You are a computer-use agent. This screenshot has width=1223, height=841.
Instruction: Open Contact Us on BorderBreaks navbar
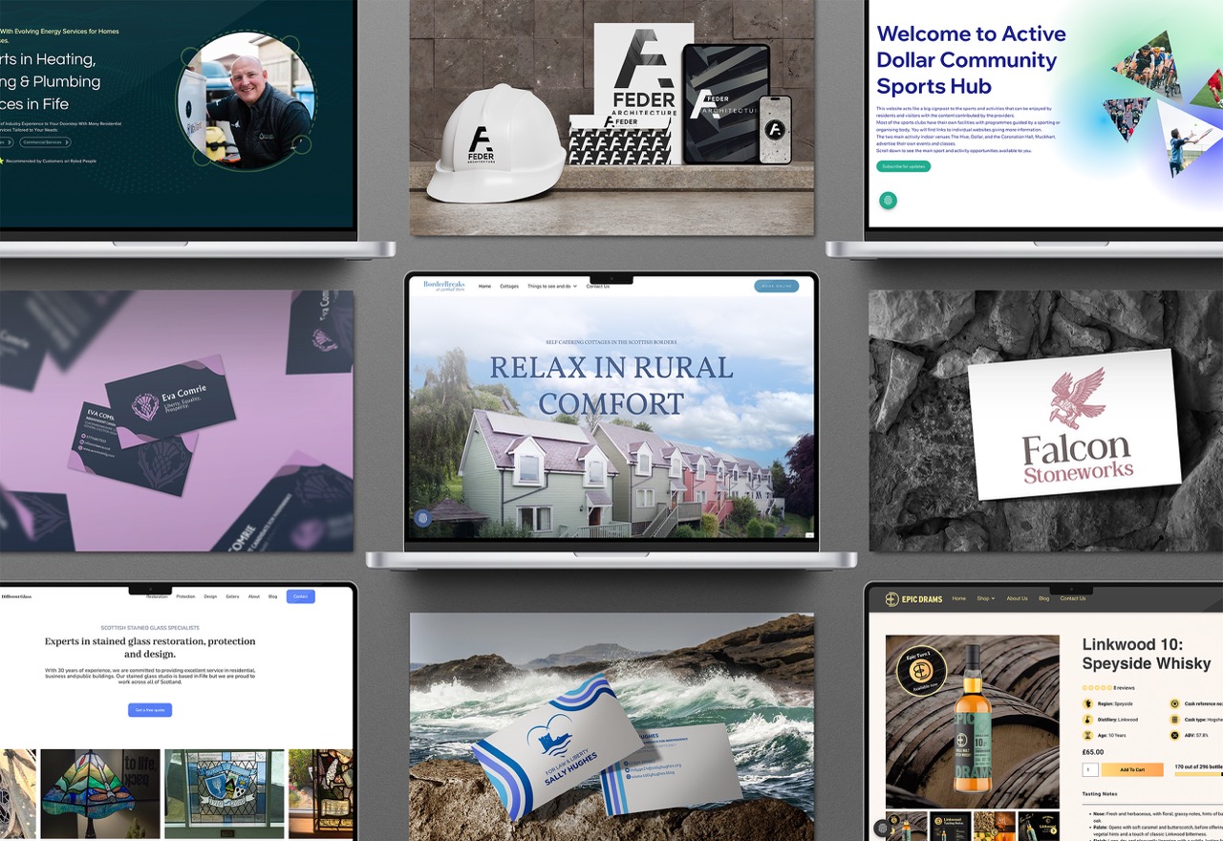[x=597, y=286]
